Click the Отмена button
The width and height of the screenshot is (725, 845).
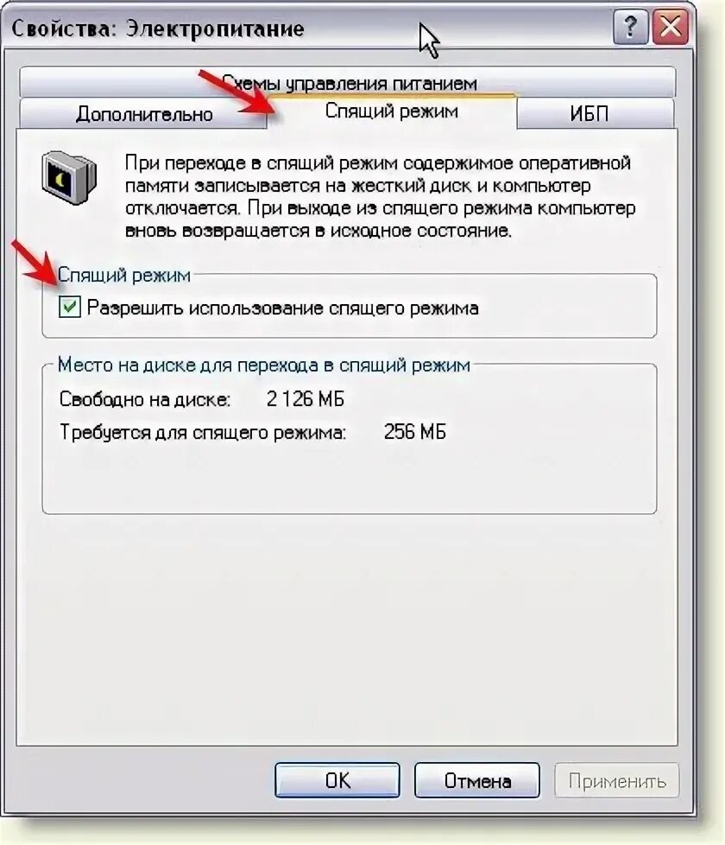[477, 780]
